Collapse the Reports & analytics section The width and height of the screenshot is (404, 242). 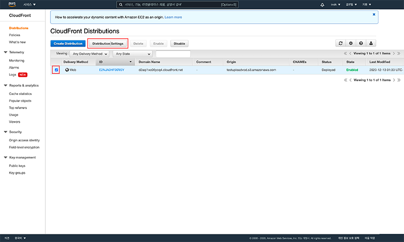point(6,85)
